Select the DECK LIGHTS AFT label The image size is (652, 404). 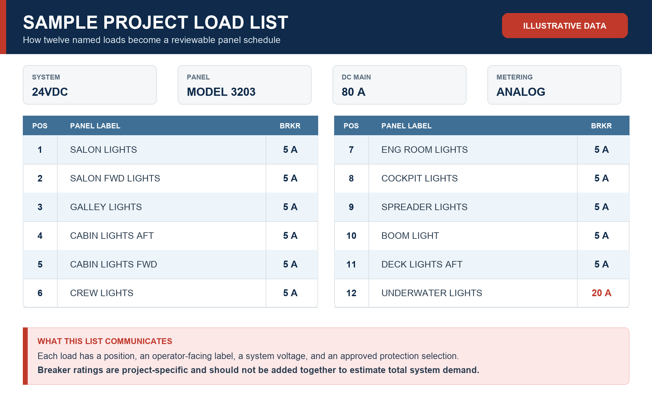point(422,264)
